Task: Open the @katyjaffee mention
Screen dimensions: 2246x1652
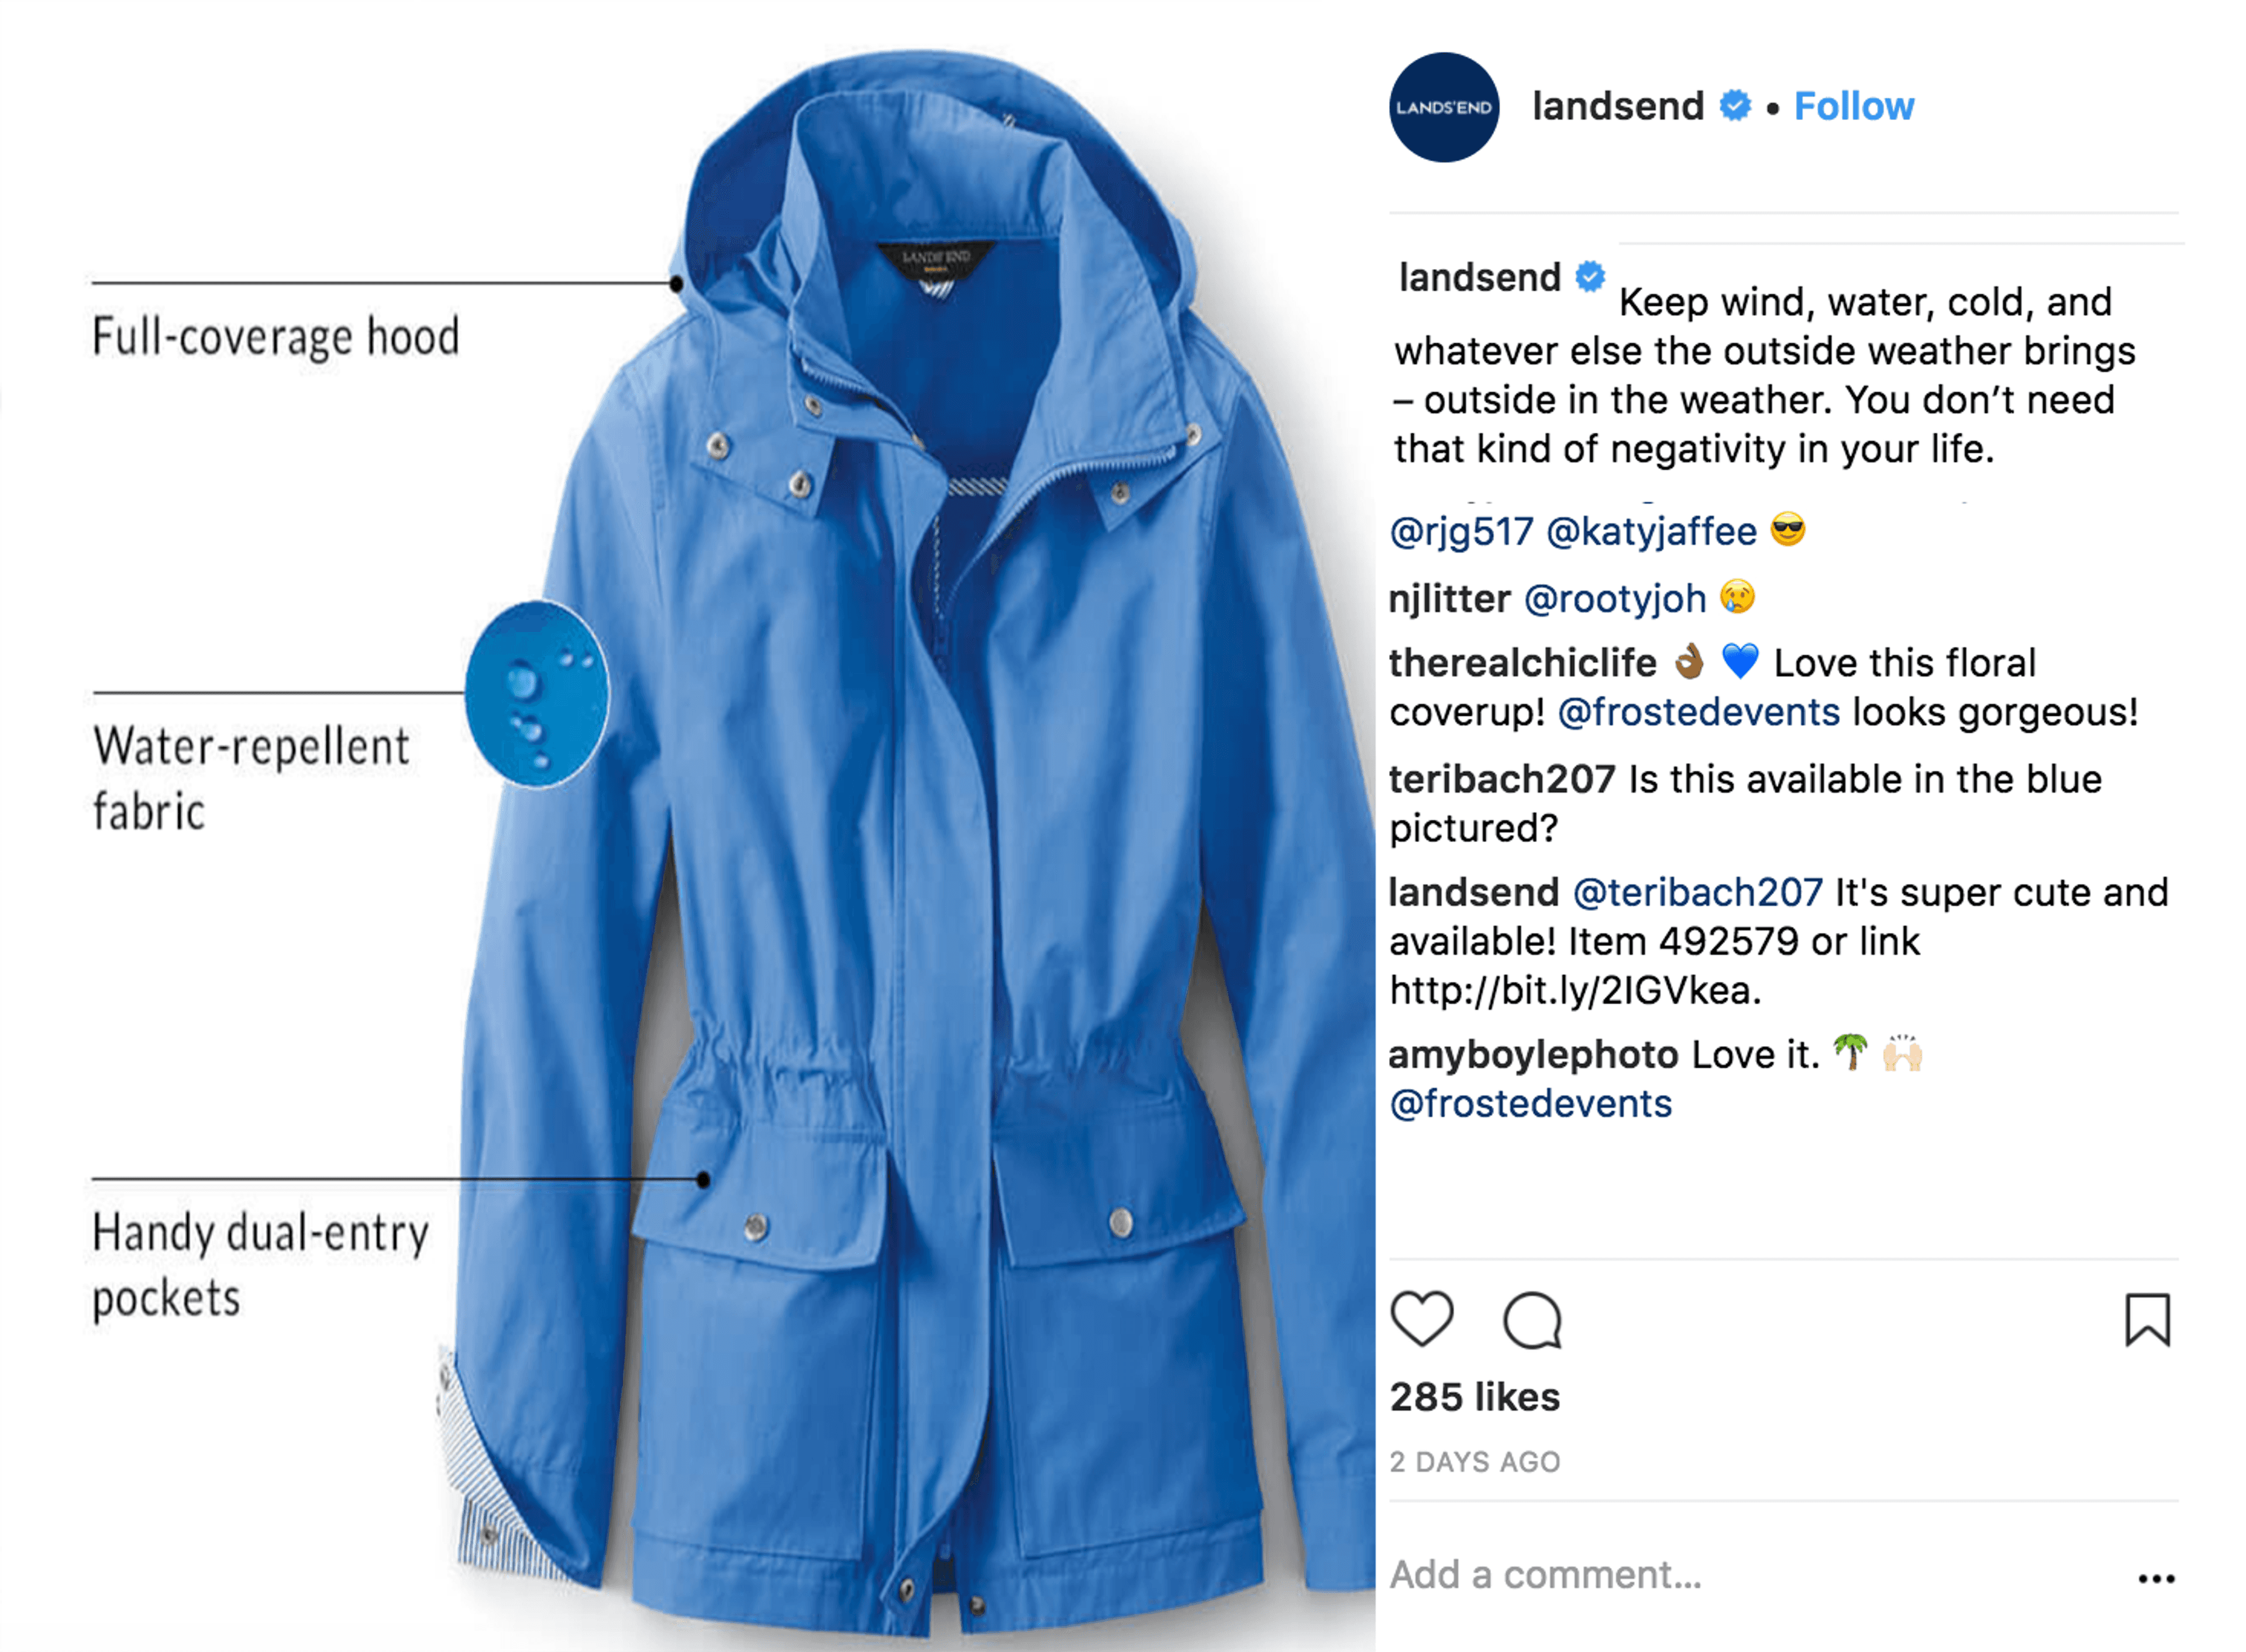Action: 1651,531
